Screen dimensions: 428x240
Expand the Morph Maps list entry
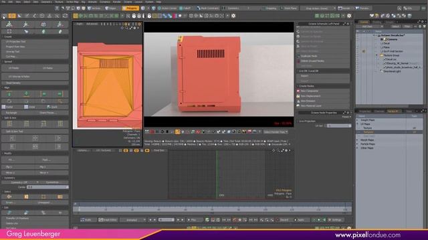[357, 140]
